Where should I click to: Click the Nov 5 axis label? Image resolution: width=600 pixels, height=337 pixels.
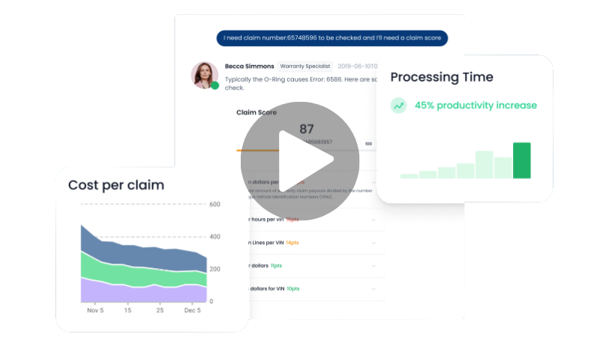(x=95, y=310)
